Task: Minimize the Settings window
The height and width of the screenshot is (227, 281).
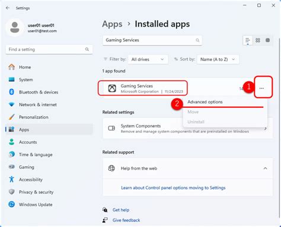Action: [245, 5]
